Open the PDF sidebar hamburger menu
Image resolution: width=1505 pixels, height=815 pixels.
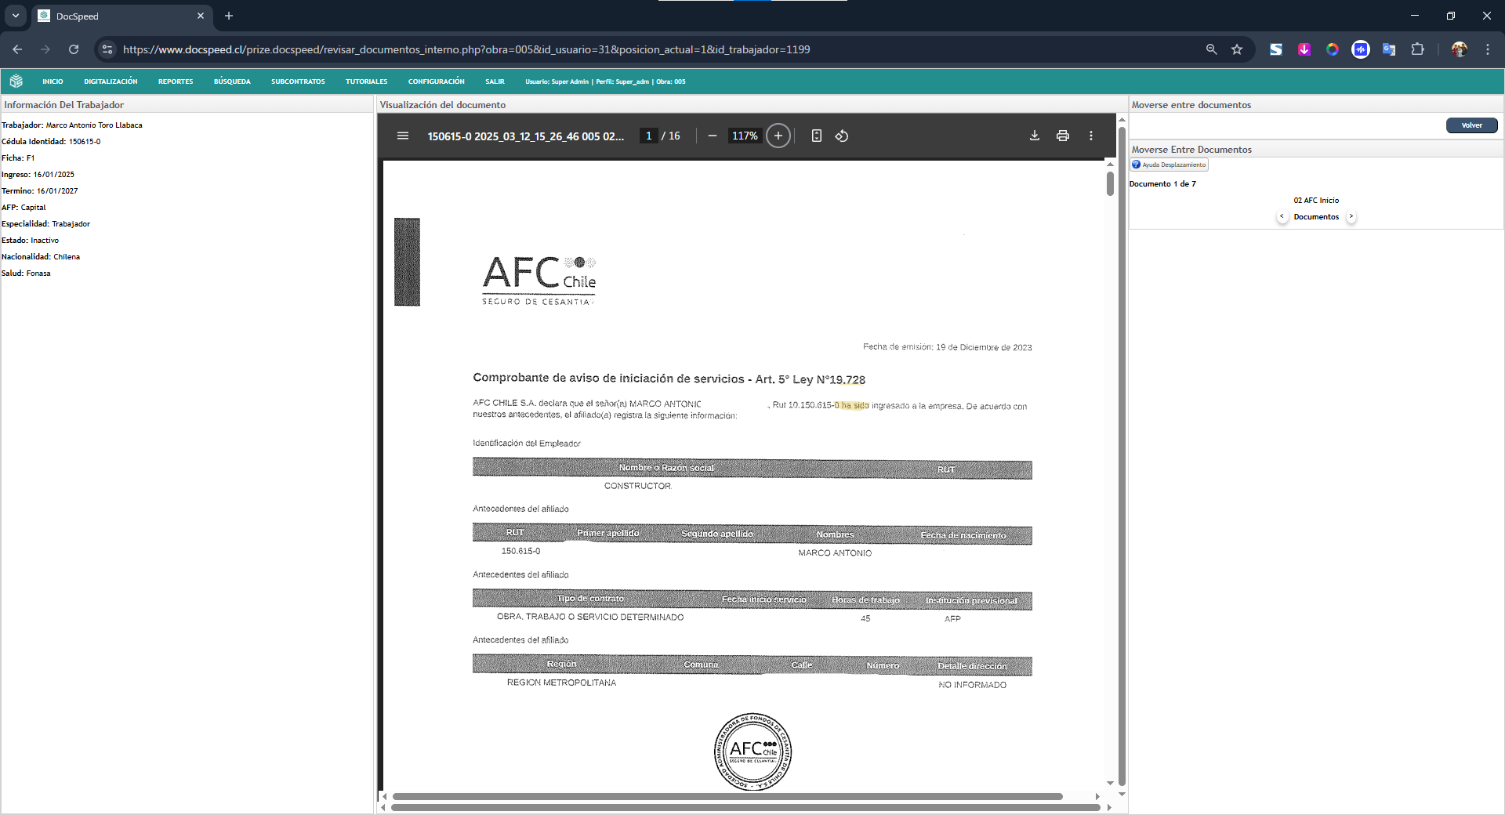pos(403,136)
